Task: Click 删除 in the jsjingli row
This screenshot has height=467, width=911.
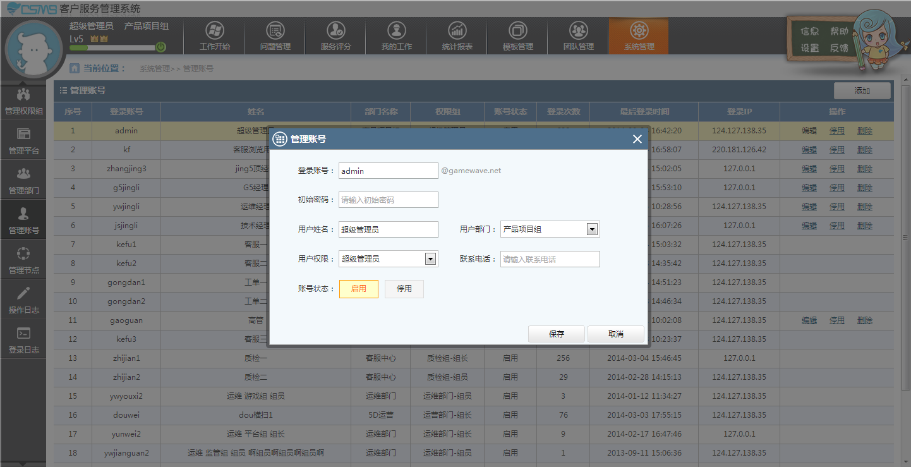Action: (x=865, y=226)
